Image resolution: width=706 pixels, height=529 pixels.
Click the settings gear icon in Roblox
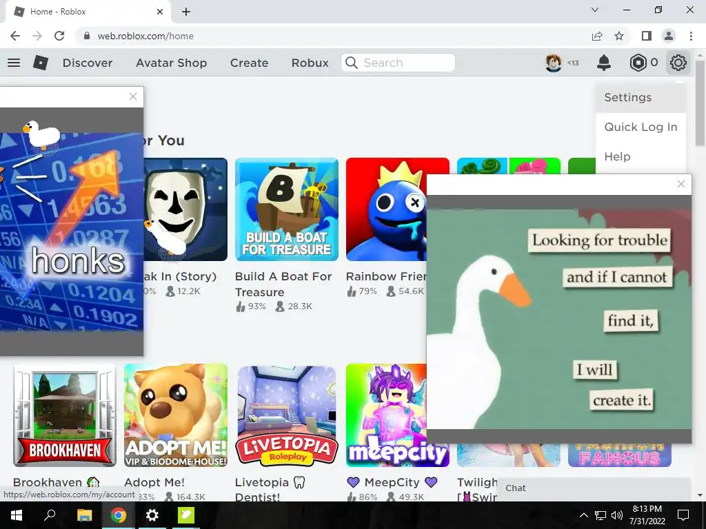[x=678, y=63]
